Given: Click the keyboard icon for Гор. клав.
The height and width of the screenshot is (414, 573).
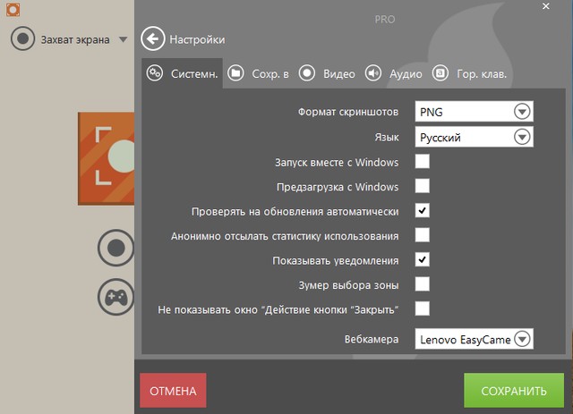Looking at the screenshot, I should pyautogui.click(x=440, y=73).
